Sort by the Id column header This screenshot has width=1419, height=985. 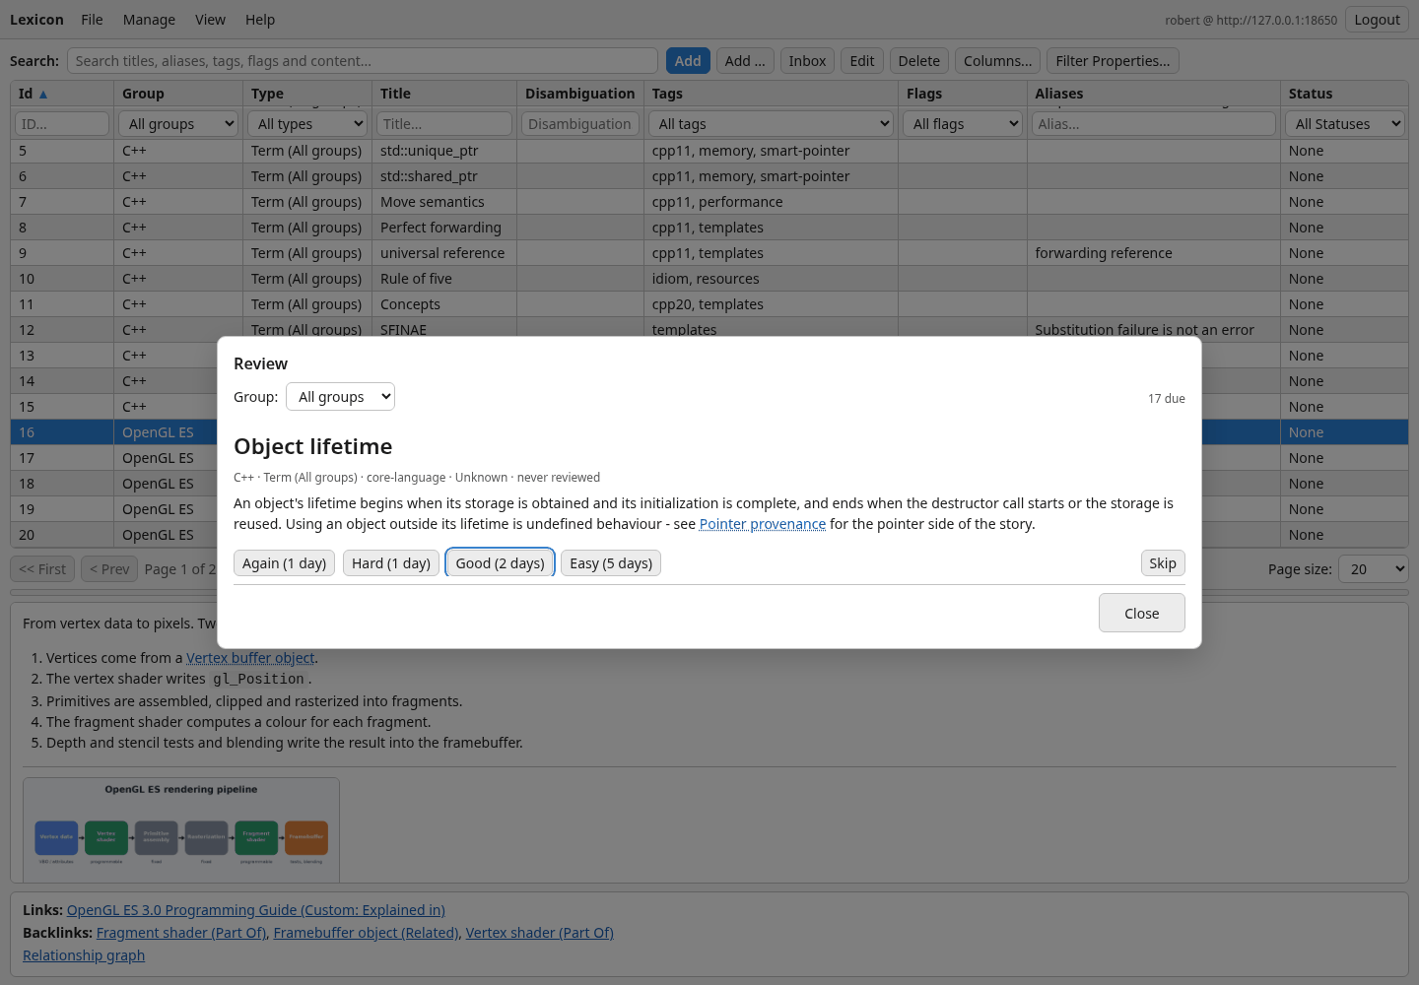[62, 94]
